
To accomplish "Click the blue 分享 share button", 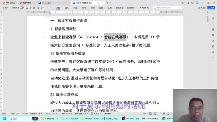I will (x=211, y=8).
